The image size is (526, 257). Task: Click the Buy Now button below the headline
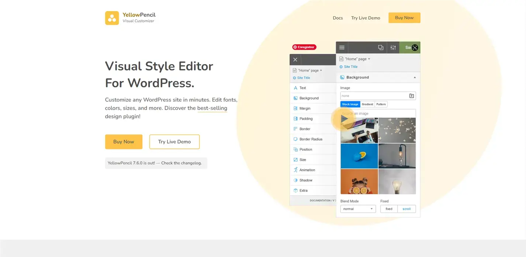click(124, 142)
